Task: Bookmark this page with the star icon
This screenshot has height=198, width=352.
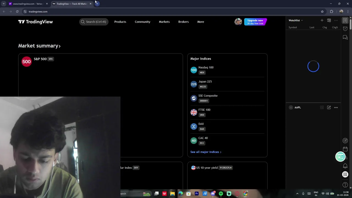Action: (x=322, y=12)
